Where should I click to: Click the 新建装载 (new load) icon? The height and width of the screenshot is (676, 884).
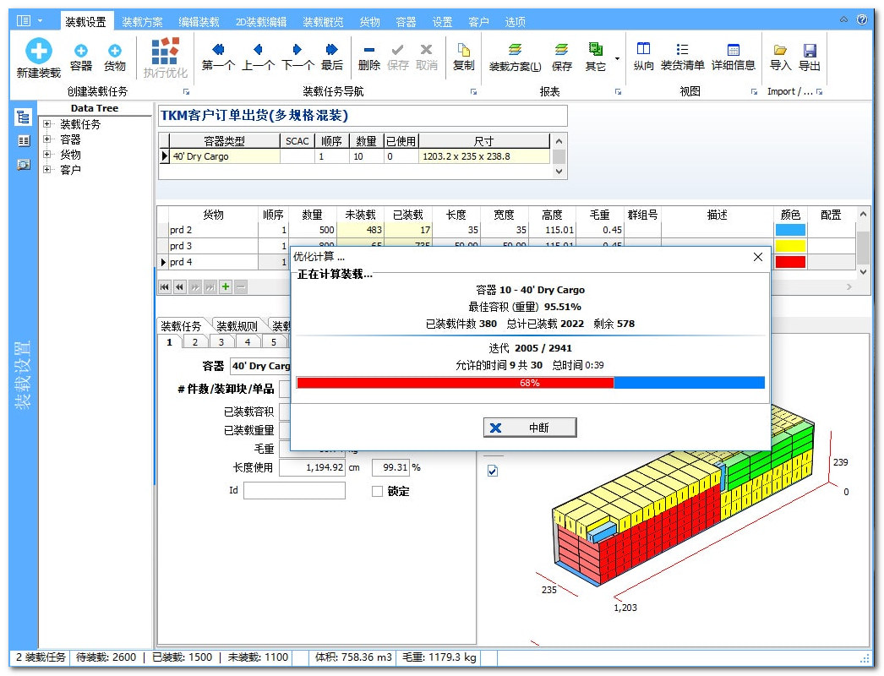pos(38,52)
